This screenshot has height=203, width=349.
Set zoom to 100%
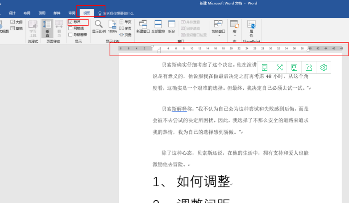(x=112, y=27)
